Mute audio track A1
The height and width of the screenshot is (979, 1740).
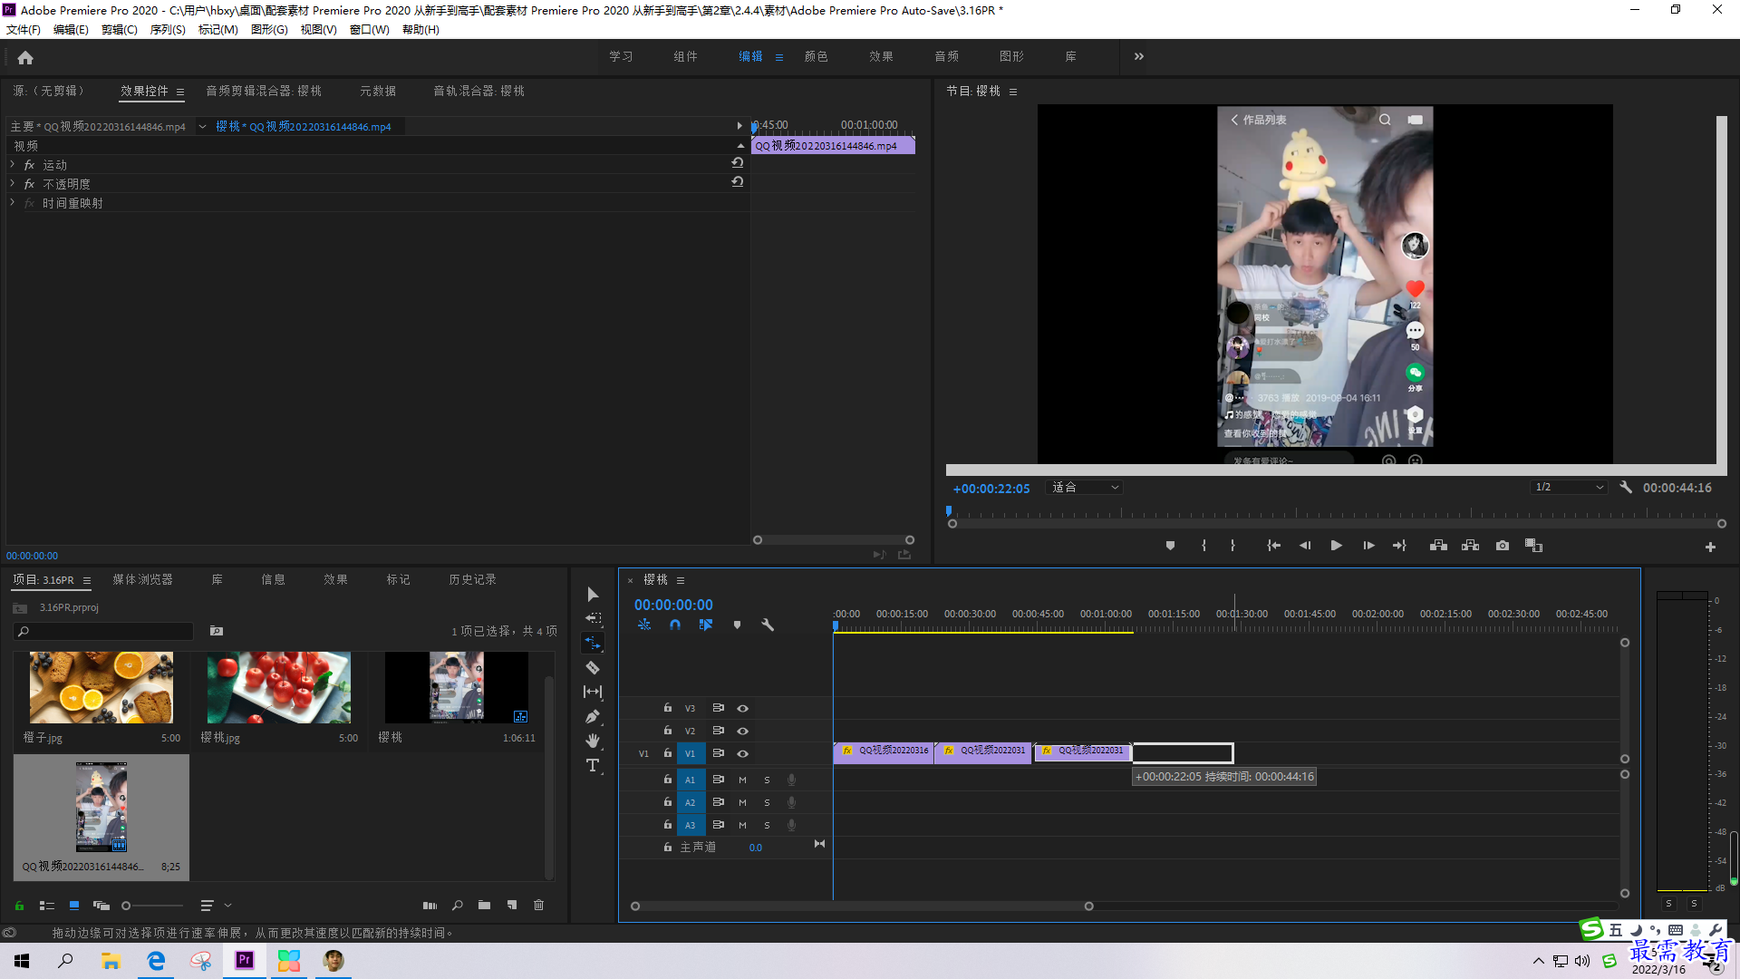(x=742, y=780)
